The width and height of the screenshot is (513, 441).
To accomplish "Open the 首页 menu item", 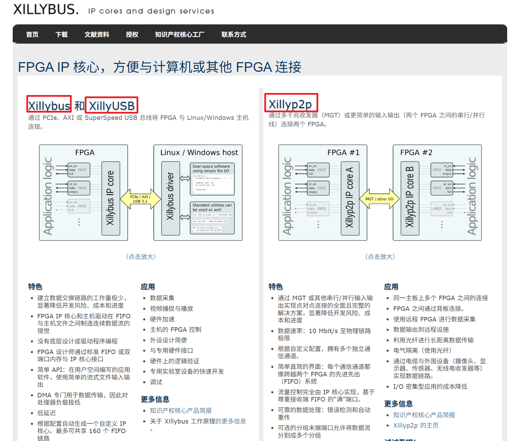I will [x=32, y=34].
